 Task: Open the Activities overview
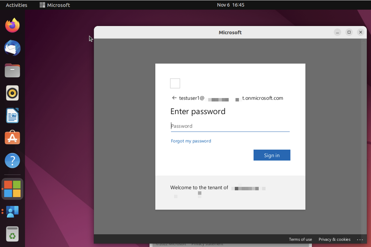point(16,5)
